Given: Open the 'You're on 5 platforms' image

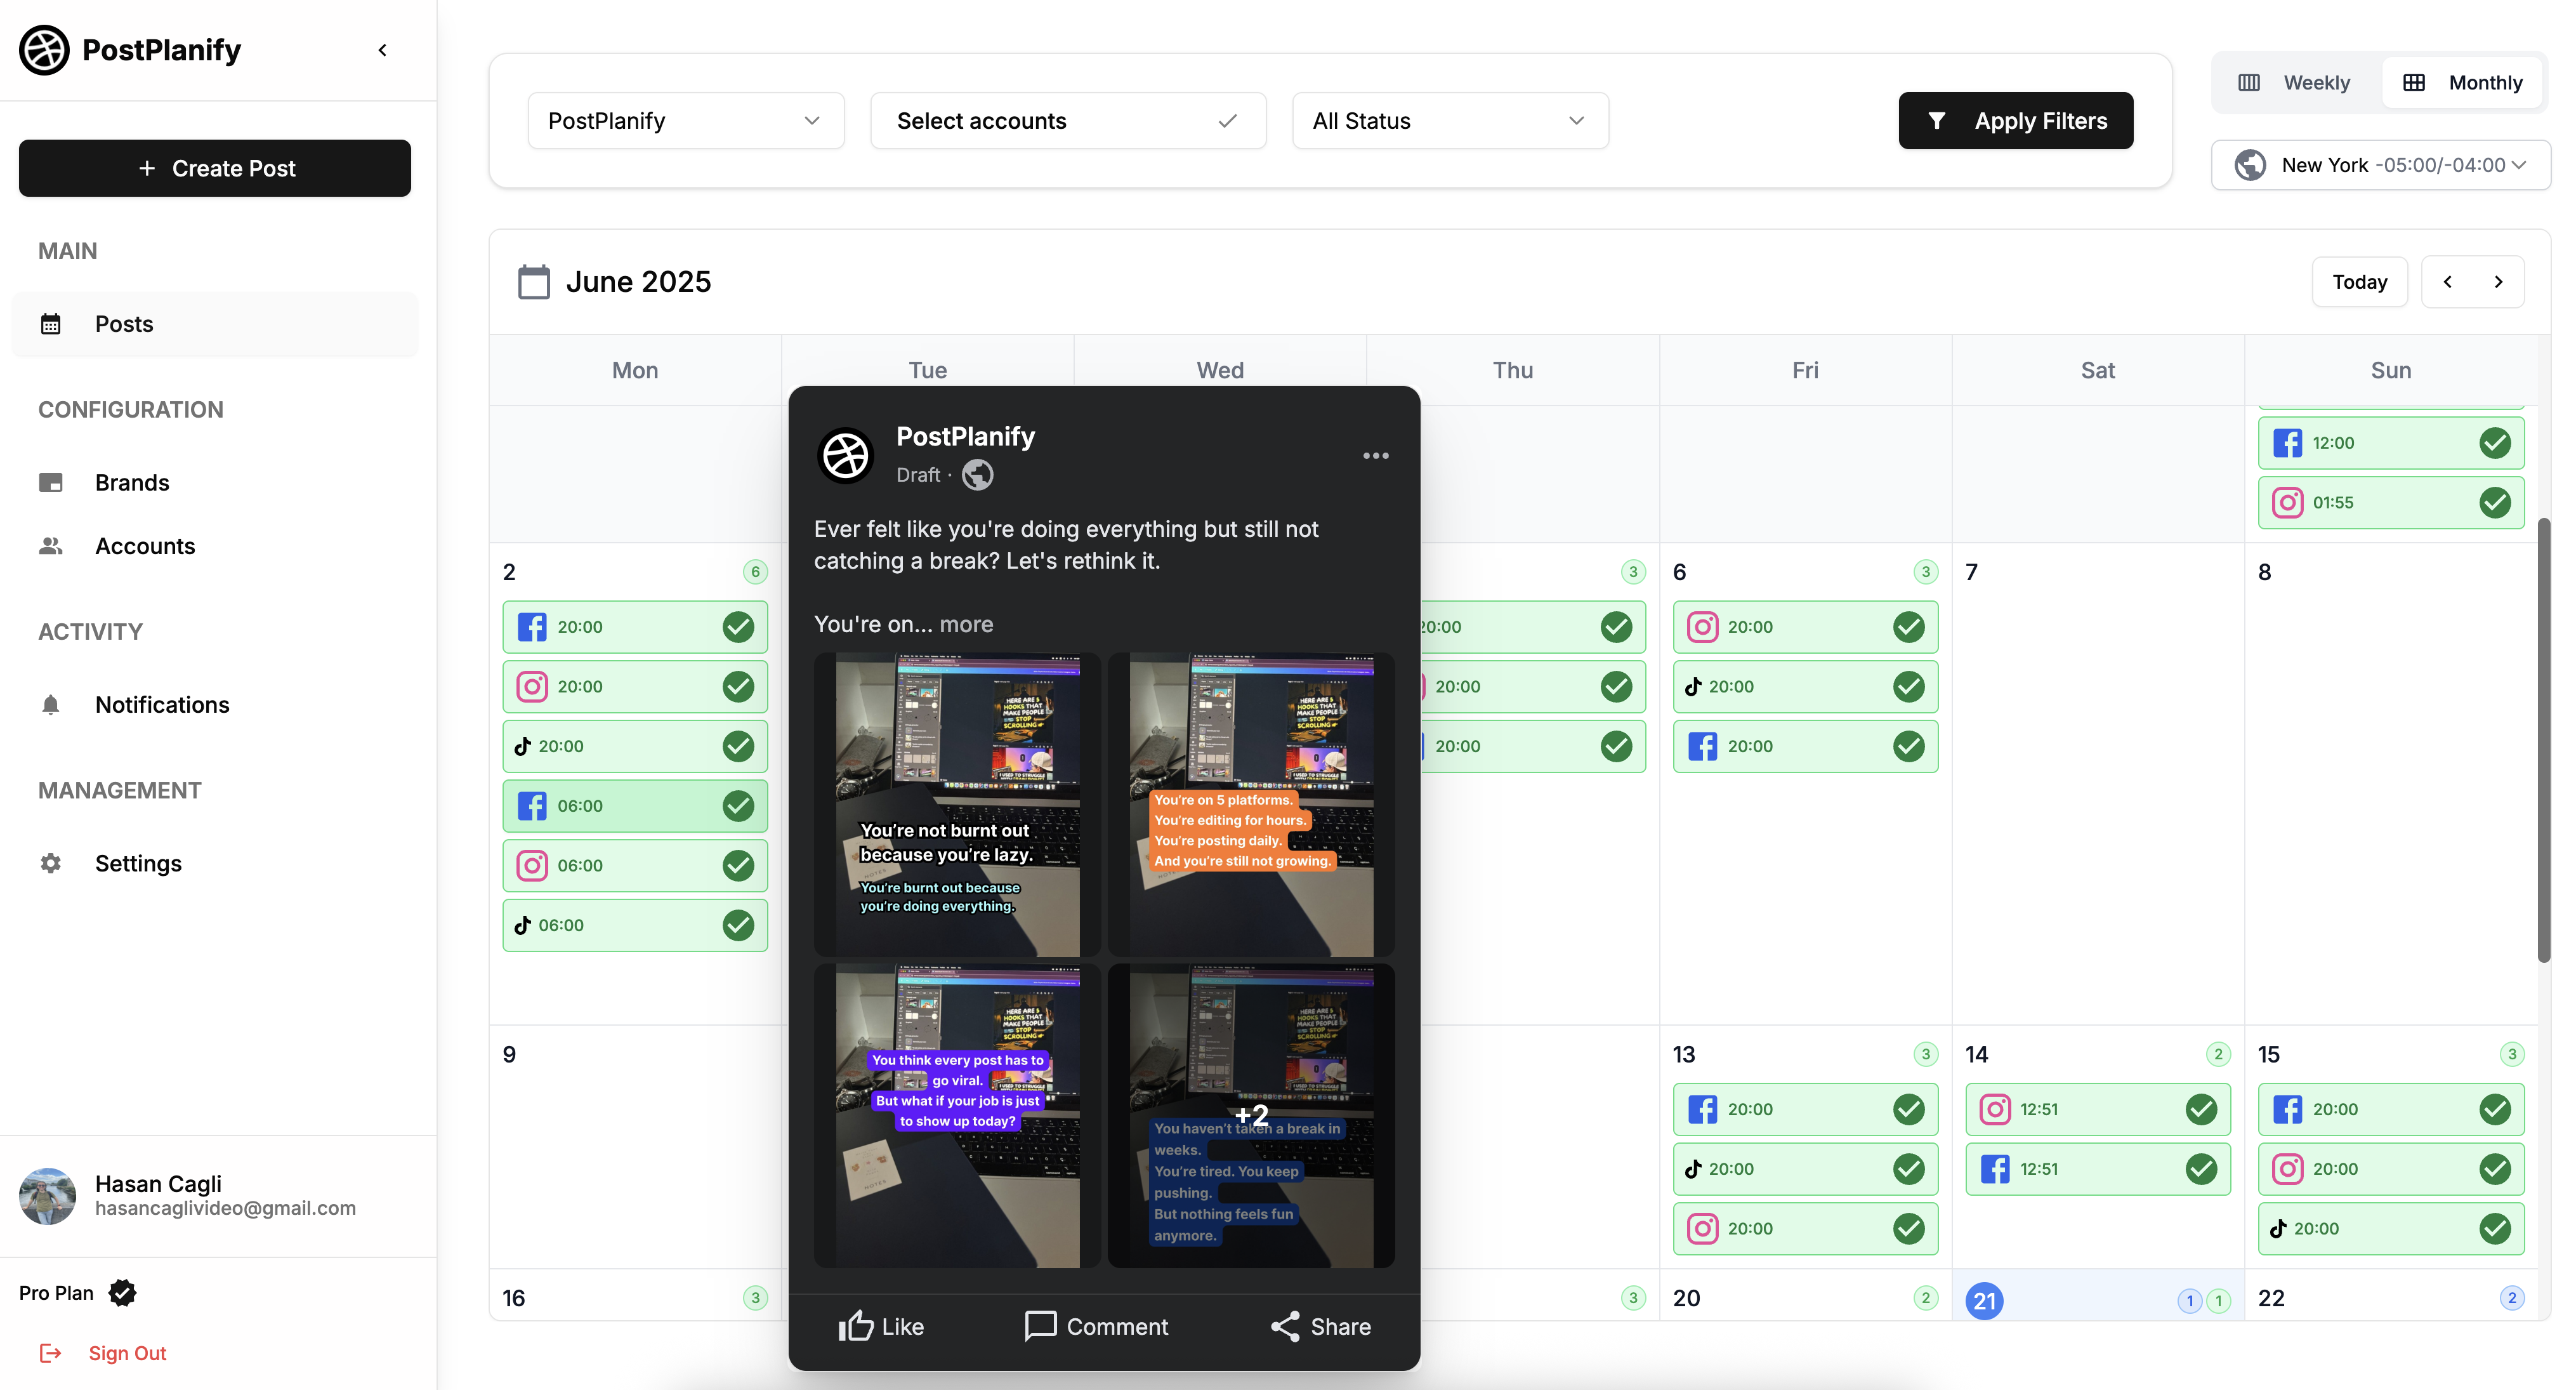Looking at the screenshot, I should [x=1251, y=805].
